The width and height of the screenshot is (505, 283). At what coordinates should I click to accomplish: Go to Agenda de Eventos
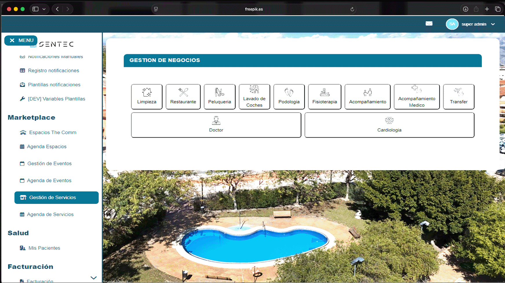[49, 180]
